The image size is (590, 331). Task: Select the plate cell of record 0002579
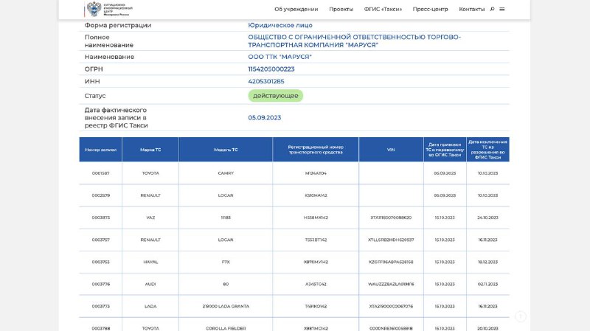point(316,195)
